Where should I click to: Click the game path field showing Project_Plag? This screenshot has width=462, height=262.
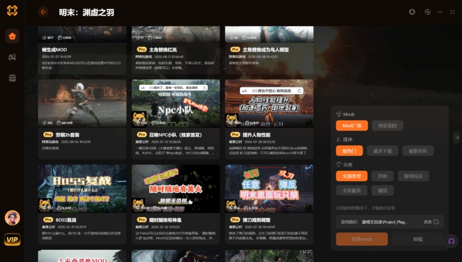point(390,222)
